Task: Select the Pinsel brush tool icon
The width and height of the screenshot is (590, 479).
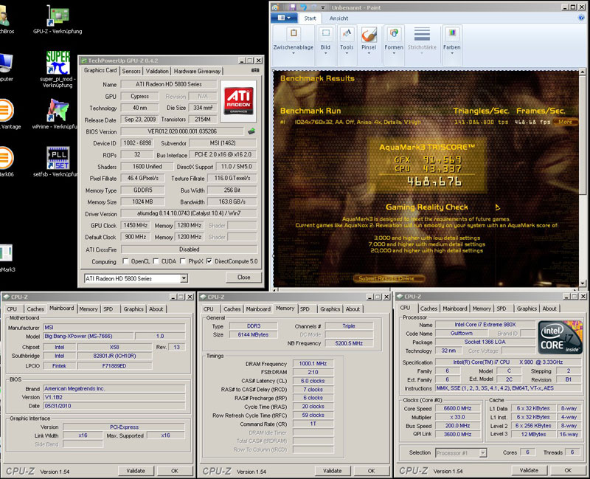Action: pos(369,35)
